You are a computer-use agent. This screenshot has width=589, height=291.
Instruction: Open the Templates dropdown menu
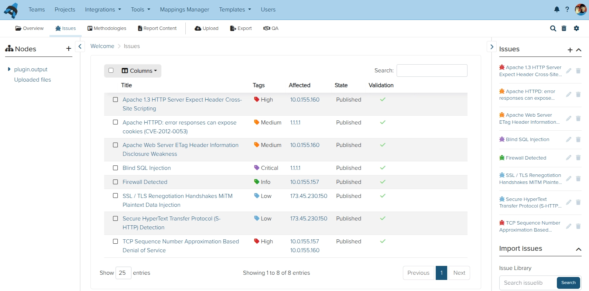point(235,10)
